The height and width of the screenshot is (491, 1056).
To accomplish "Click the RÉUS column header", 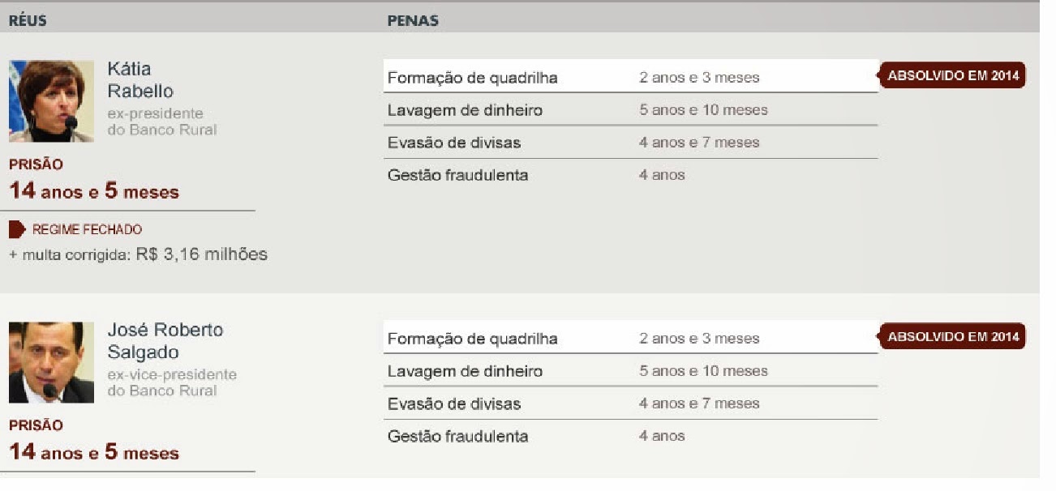I will (x=28, y=21).
